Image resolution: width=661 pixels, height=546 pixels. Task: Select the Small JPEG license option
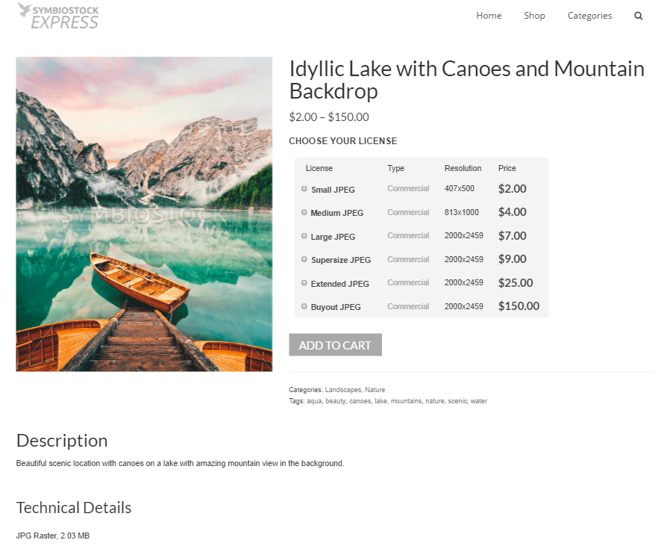[x=304, y=189]
